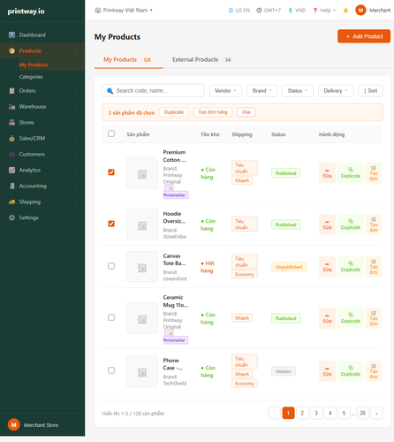This screenshot has width=394, height=442.
Task: Click the Products box icon in sidebar
Action: [11, 50]
